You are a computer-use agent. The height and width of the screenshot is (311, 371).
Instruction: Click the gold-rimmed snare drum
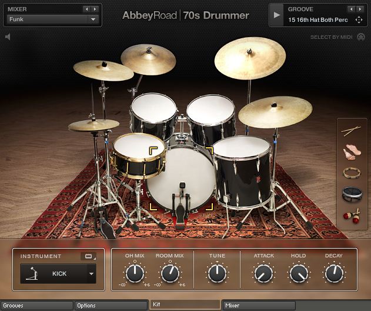138,155
